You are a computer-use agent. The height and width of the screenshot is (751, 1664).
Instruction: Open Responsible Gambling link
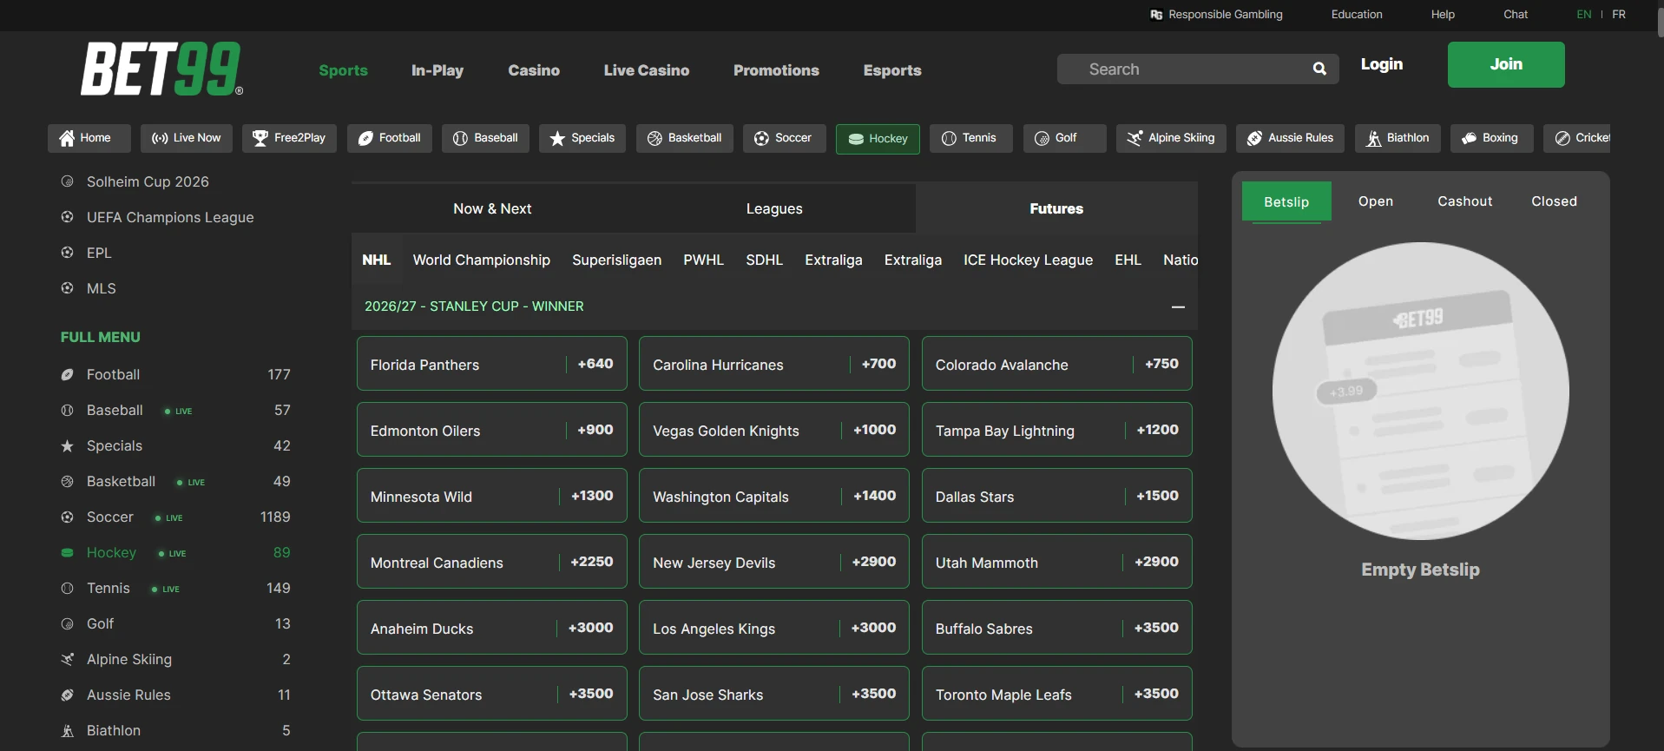coord(1216,15)
